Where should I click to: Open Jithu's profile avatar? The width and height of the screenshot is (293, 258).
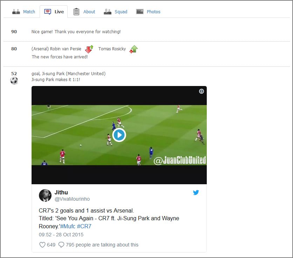point(45,195)
